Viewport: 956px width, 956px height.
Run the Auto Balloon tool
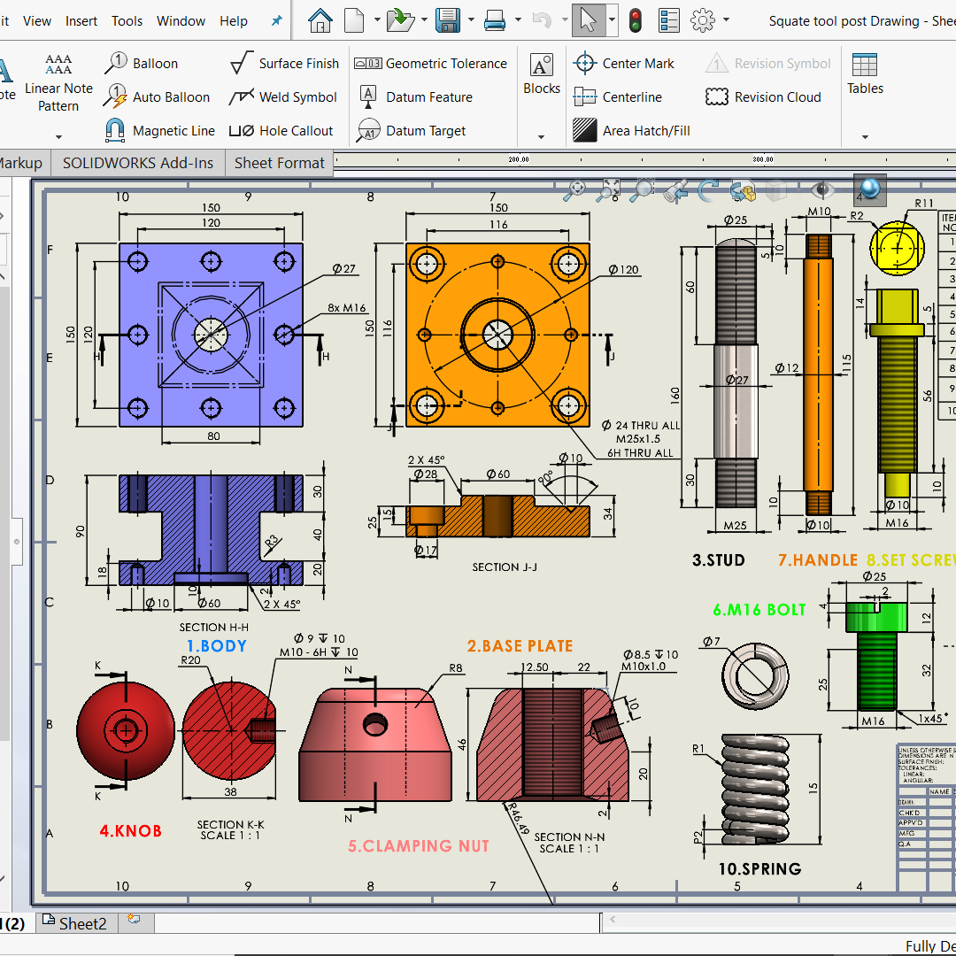pyautogui.click(x=156, y=97)
